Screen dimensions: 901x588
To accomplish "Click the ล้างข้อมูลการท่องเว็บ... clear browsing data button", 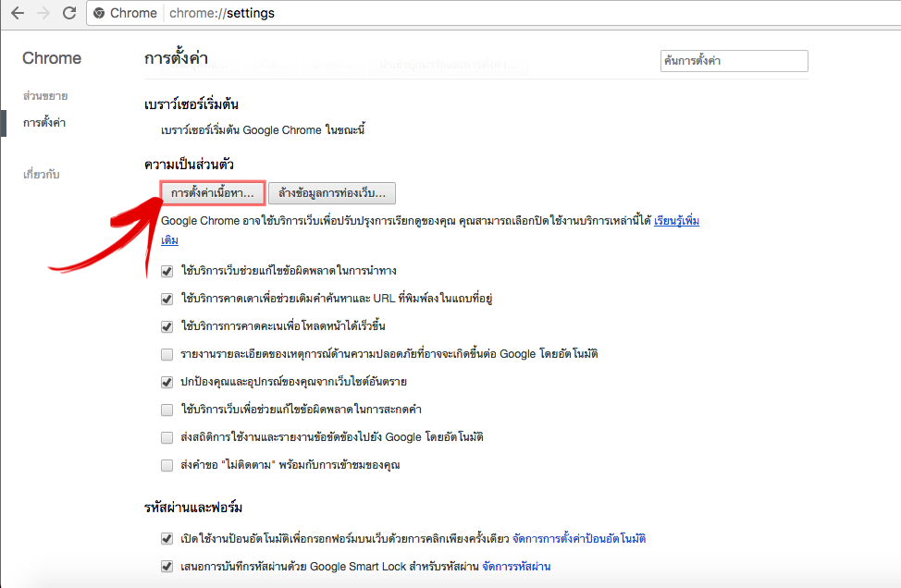I will [x=332, y=193].
